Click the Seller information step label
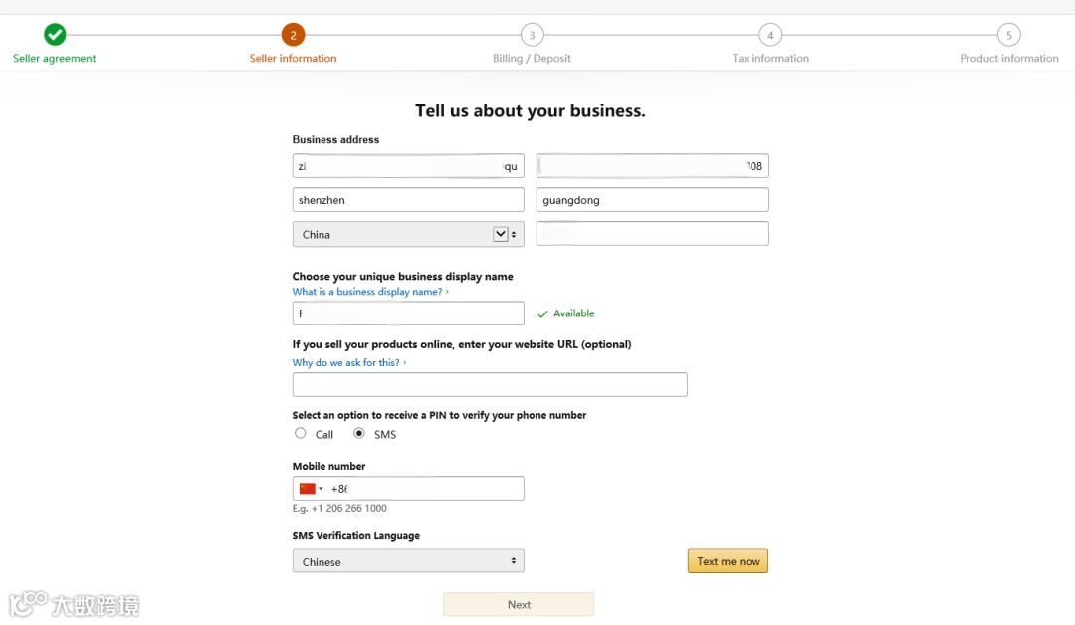The image size is (1075, 625). [x=293, y=59]
